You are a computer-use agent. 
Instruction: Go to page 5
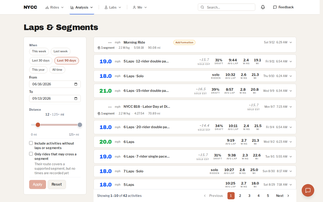(x=268, y=196)
